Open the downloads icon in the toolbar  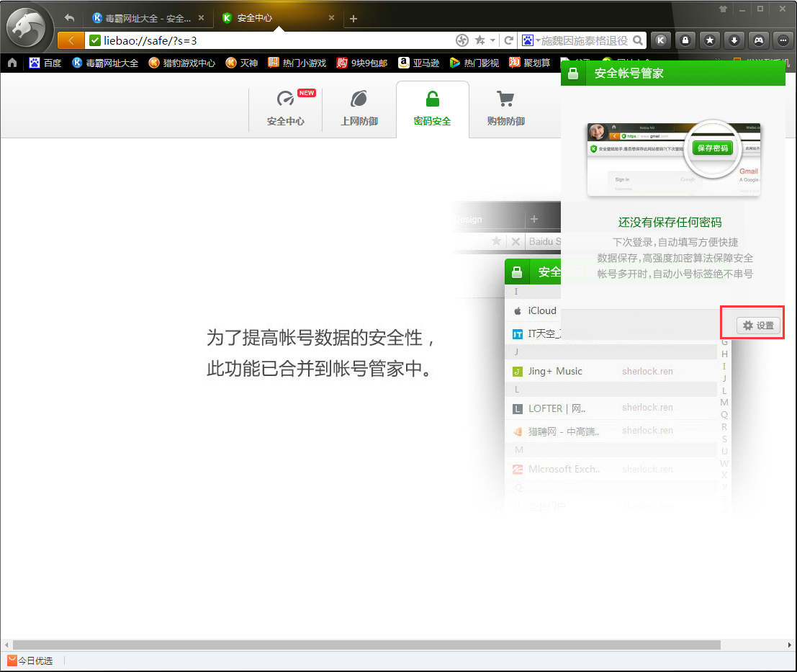tap(734, 40)
